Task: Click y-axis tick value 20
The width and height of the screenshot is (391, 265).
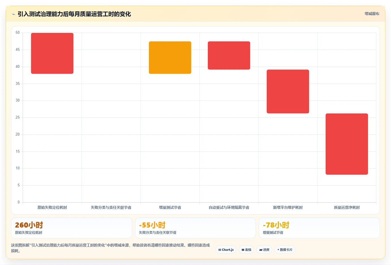Action: tap(18, 134)
